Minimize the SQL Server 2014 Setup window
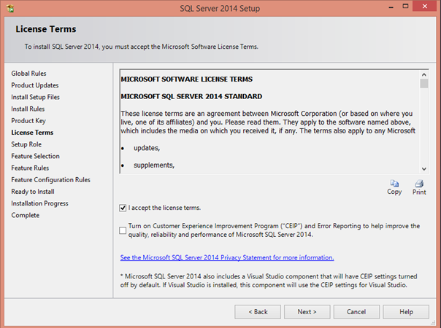441x328 pixels. [391, 7]
